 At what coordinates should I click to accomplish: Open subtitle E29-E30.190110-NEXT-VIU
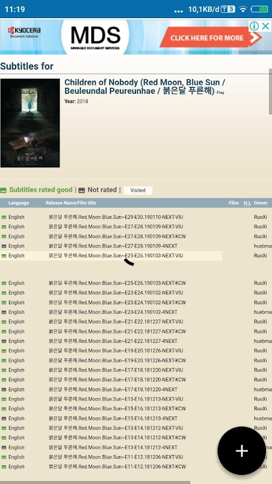(116, 217)
